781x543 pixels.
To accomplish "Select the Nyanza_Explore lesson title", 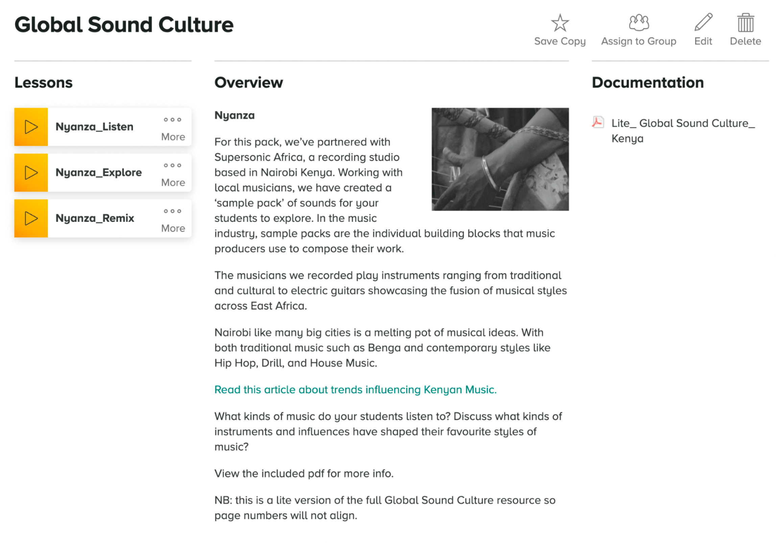I will (99, 172).
